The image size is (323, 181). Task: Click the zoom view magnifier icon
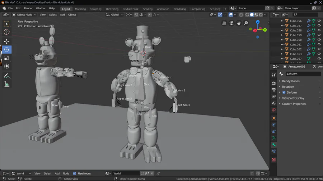(x=246, y=23)
